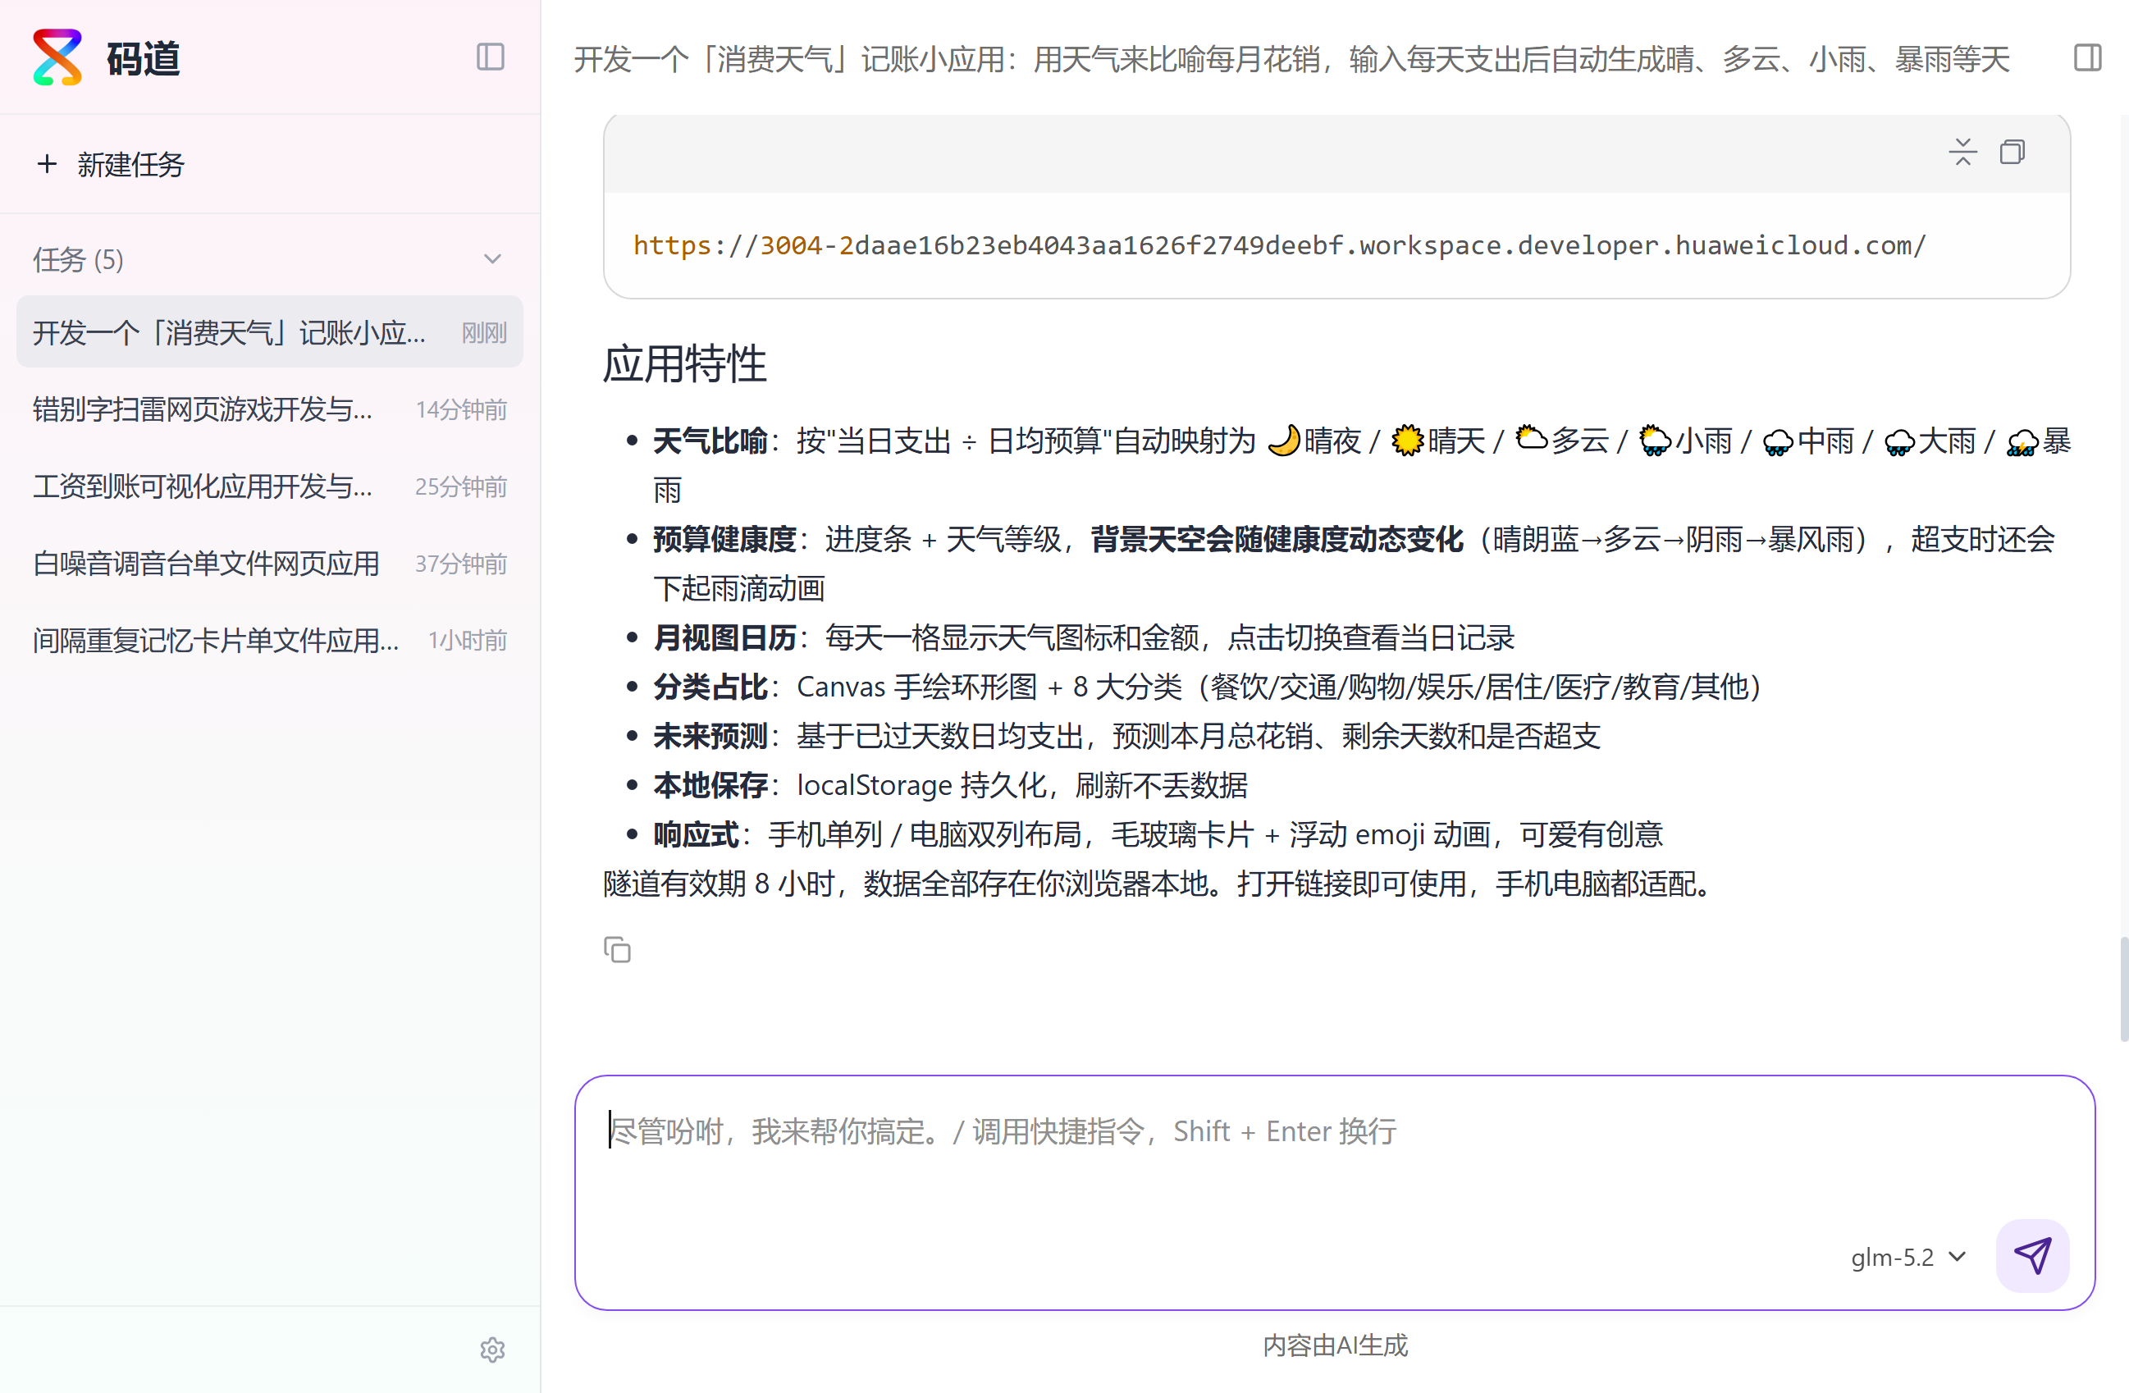Open the glm-5.2 model dropdown
Viewport: 2129px width, 1393px height.
tap(1909, 1257)
